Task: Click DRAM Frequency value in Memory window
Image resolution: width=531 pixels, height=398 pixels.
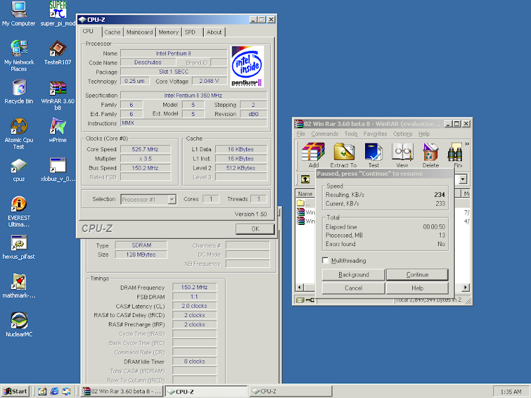Action: coord(194,287)
